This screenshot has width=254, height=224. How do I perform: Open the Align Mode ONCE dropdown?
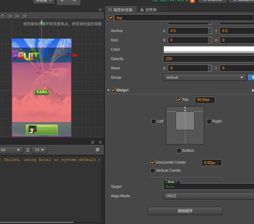point(209,196)
